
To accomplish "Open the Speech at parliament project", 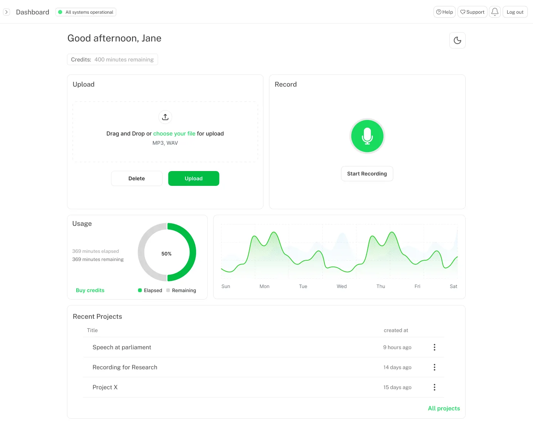I will click(x=122, y=347).
